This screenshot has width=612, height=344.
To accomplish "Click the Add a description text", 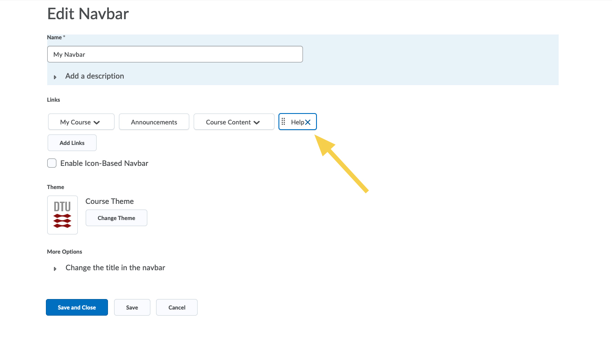I will (x=94, y=76).
